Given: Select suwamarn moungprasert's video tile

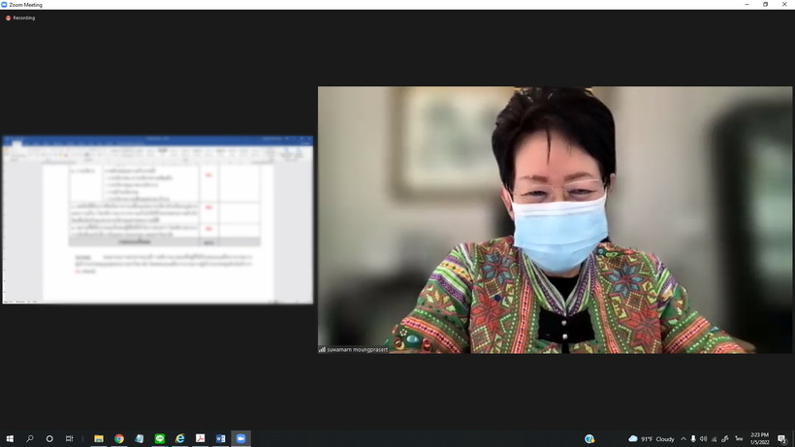Looking at the screenshot, I should (555, 220).
